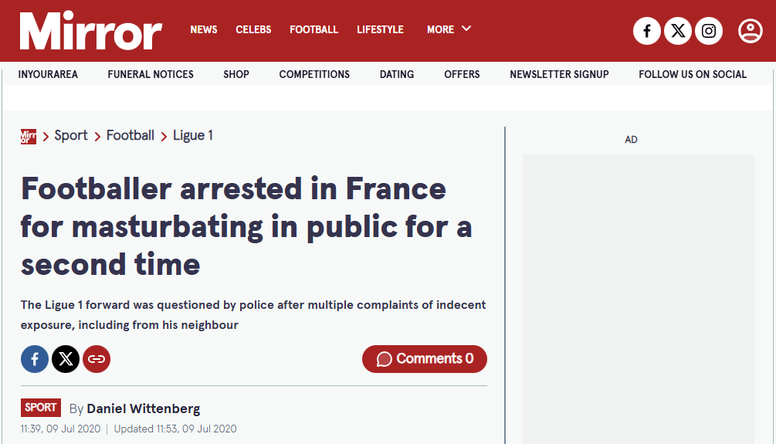Open FUNERAL NOTICES link
Image resolution: width=776 pixels, height=444 pixels.
coord(151,74)
